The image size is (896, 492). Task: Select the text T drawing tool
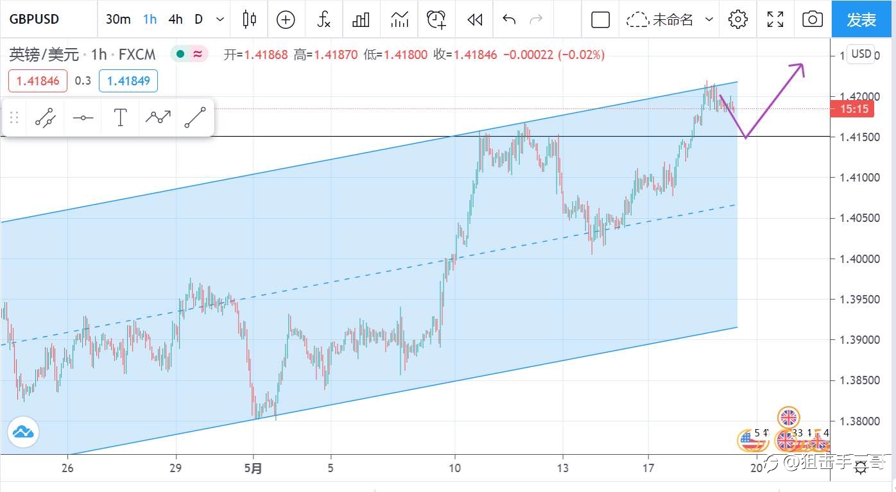pyautogui.click(x=120, y=117)
